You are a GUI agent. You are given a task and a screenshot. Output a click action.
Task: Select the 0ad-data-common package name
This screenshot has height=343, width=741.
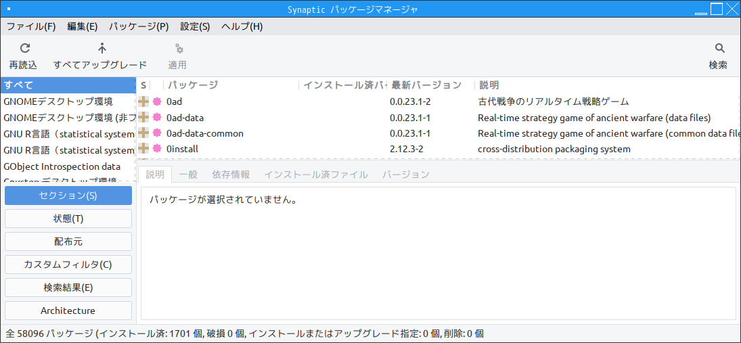click(205, 133)
